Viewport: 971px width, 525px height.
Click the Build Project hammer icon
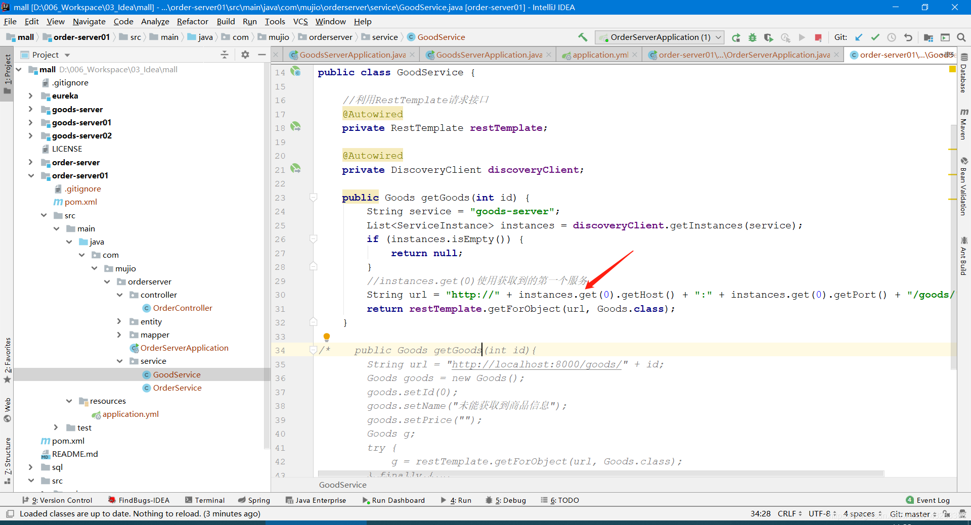[x=583, y=37]
